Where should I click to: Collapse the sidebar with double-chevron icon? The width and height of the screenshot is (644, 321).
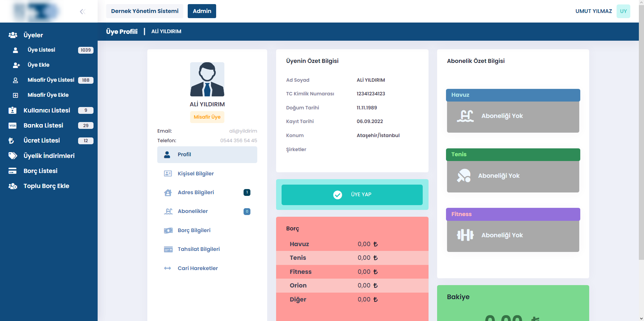[x=82, y=12]
